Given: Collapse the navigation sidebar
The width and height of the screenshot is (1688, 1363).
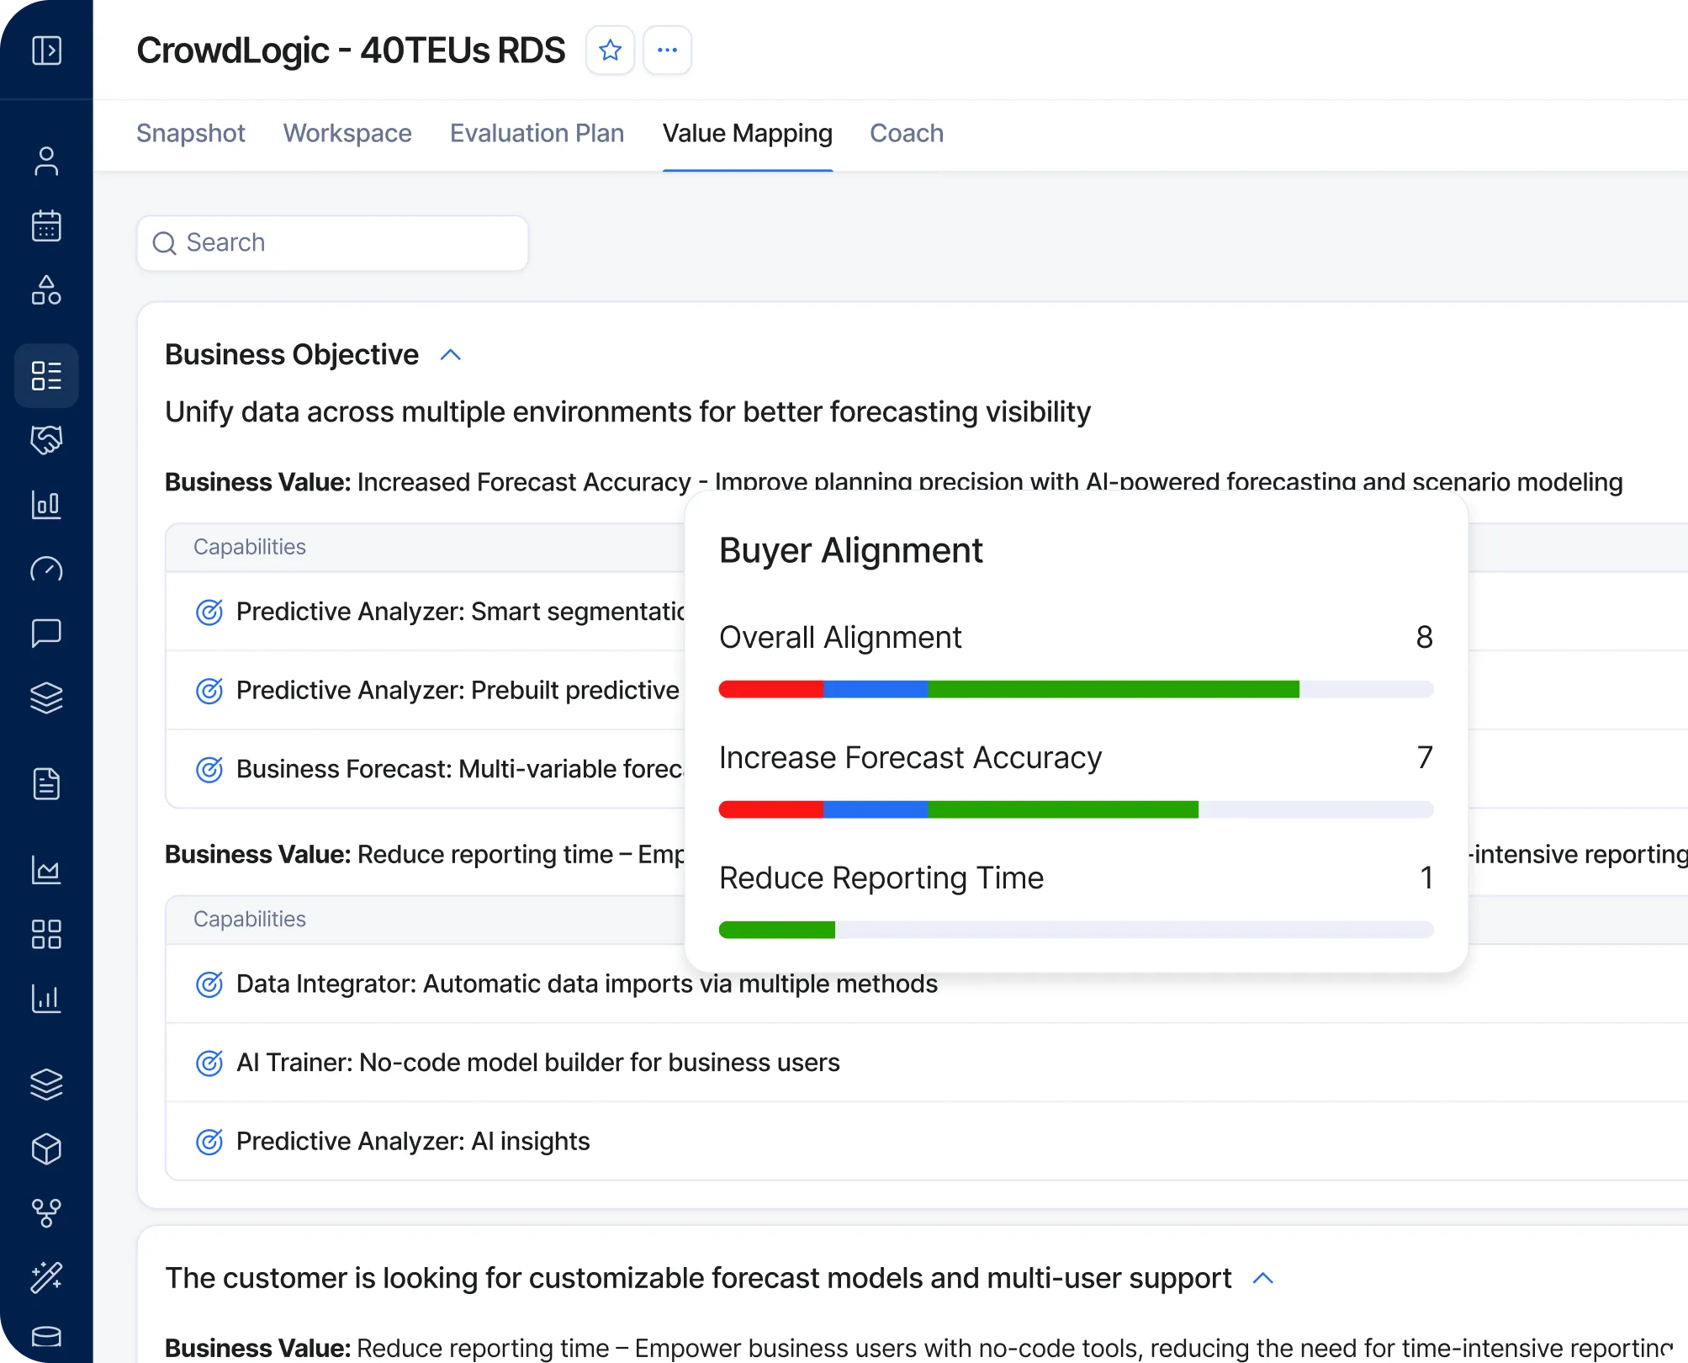Looking at the screenshot, I should tap(48, 50).
